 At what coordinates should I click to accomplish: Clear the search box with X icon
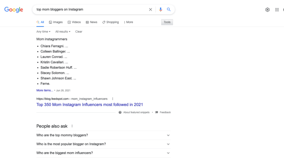tap(150, 9)
